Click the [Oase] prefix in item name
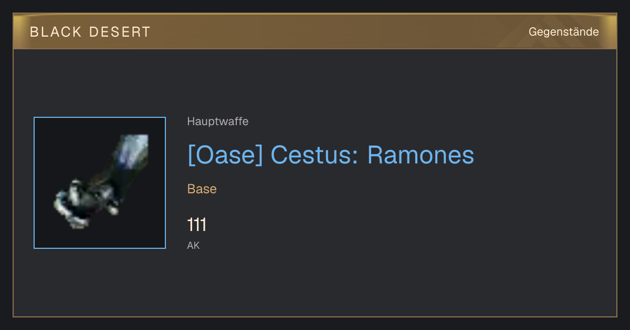Viewport: 630px width, 330px height. tap(225, 155)
